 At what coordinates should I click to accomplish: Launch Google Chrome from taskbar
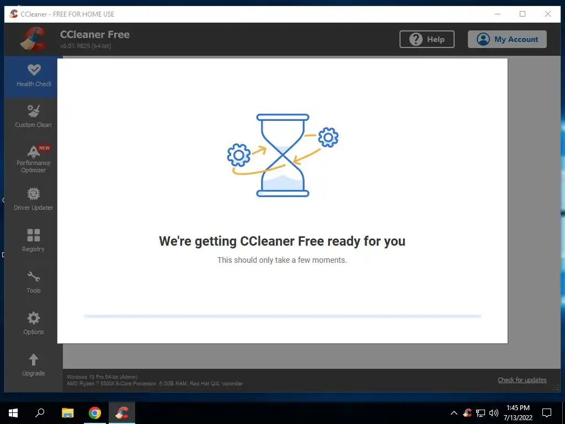tap(95, 413)
